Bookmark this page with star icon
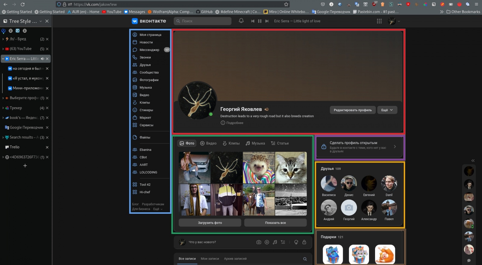The height and width of the screenshot is (265, 482). coord(286,4)
